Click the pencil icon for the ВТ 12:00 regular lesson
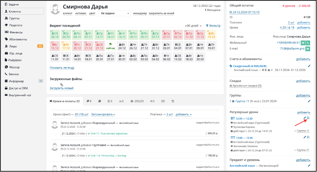The height and width of the screenshot is (172, 317). (x=305, y=118)
